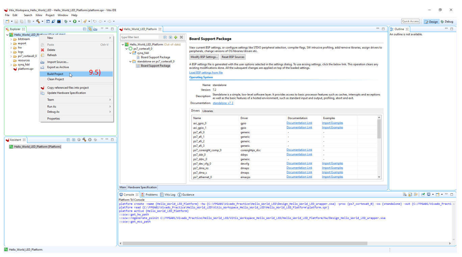Click expand-all icon beside filter text box
462x257 pixels.
tap(171, 37)
